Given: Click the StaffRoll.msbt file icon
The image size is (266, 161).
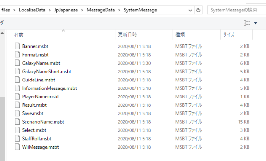Looking at the screenshot, I should click(x=17, y=138).
